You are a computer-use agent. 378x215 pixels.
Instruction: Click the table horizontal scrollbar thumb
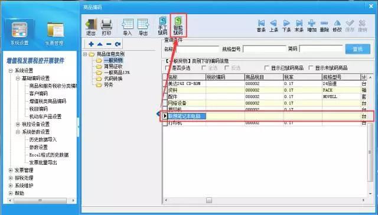tap(209, 200)
